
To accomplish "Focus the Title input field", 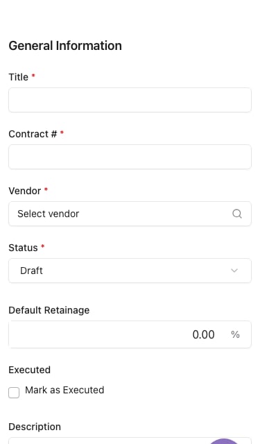I will coord(130,100).
